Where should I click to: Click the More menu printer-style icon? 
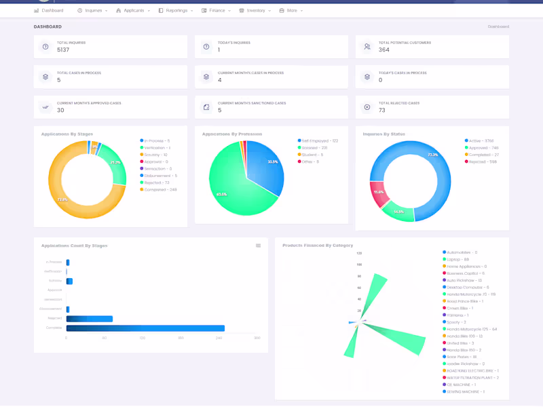(x=282, y=11)
